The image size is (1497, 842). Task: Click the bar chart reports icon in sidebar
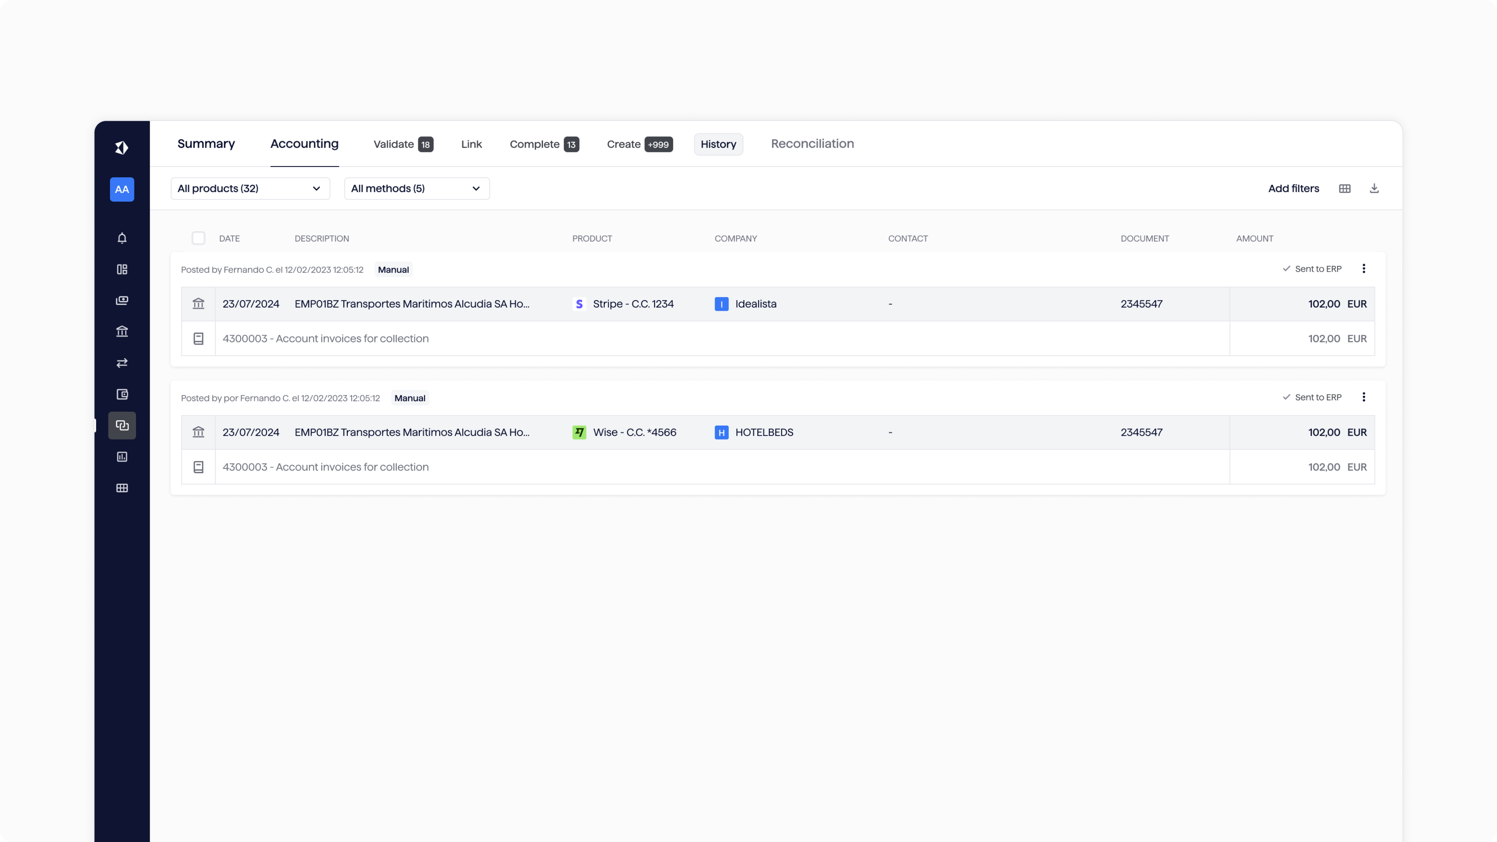122,457
